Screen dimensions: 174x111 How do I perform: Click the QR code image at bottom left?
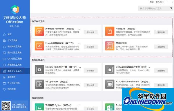(6, 106)
